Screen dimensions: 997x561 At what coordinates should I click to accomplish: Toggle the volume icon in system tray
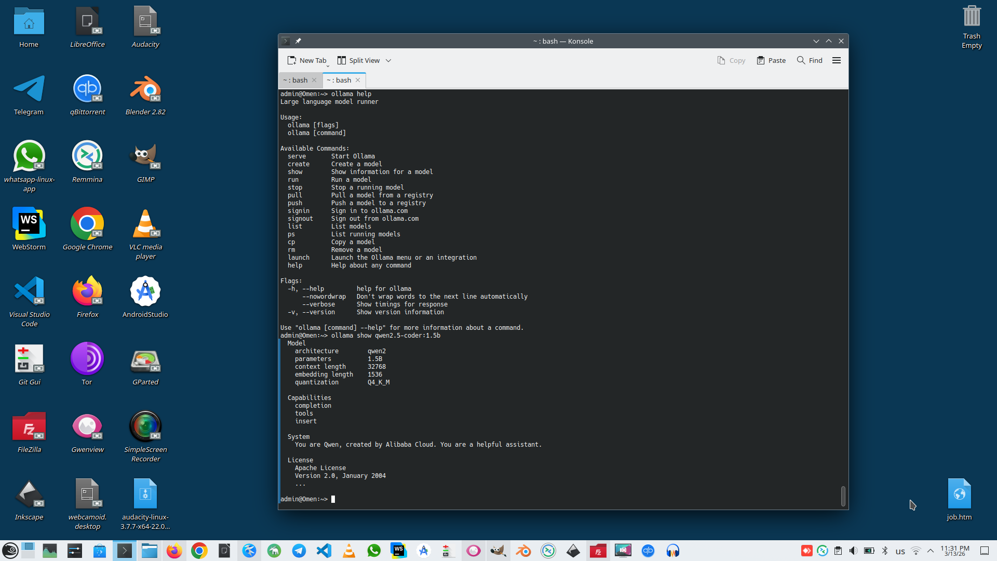853,551
